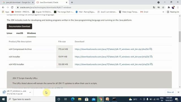Screen dimensions: 181x102
Task: Go back with the browser back arrow
Action: click(3, 7)
